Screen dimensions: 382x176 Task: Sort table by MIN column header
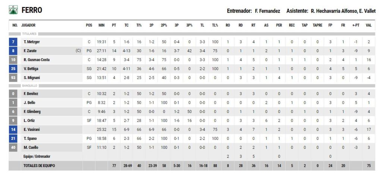(x=101, y=25)
